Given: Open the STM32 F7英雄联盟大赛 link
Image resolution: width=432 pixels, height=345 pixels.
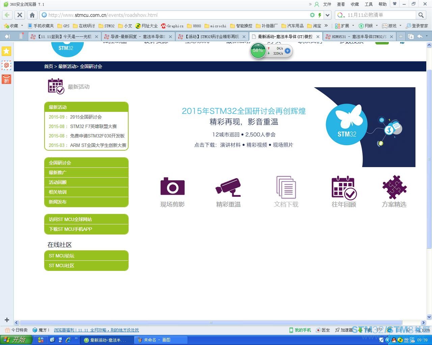Looking at the screenshot, I should (x=93, y=126).
